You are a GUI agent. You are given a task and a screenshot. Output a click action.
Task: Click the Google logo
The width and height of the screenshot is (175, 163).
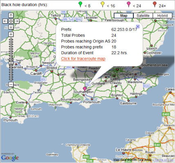10,158
